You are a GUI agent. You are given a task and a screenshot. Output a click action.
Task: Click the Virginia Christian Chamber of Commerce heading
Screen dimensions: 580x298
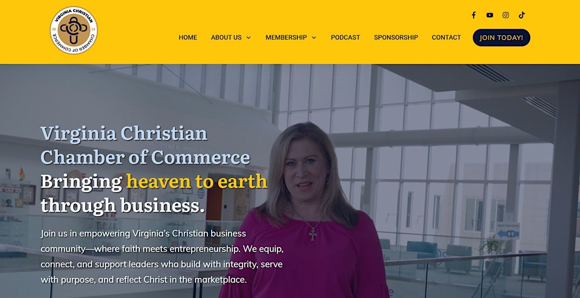coord(145,145)
